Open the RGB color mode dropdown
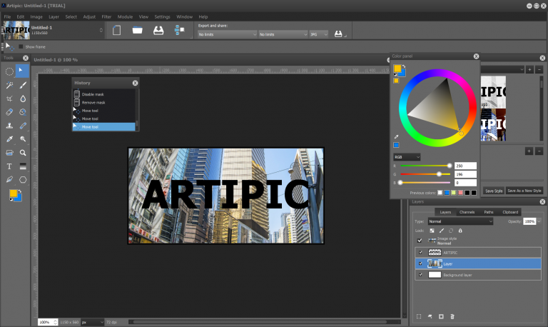The image size is (548, 327). pyautogui.click(x=407, y=157)
